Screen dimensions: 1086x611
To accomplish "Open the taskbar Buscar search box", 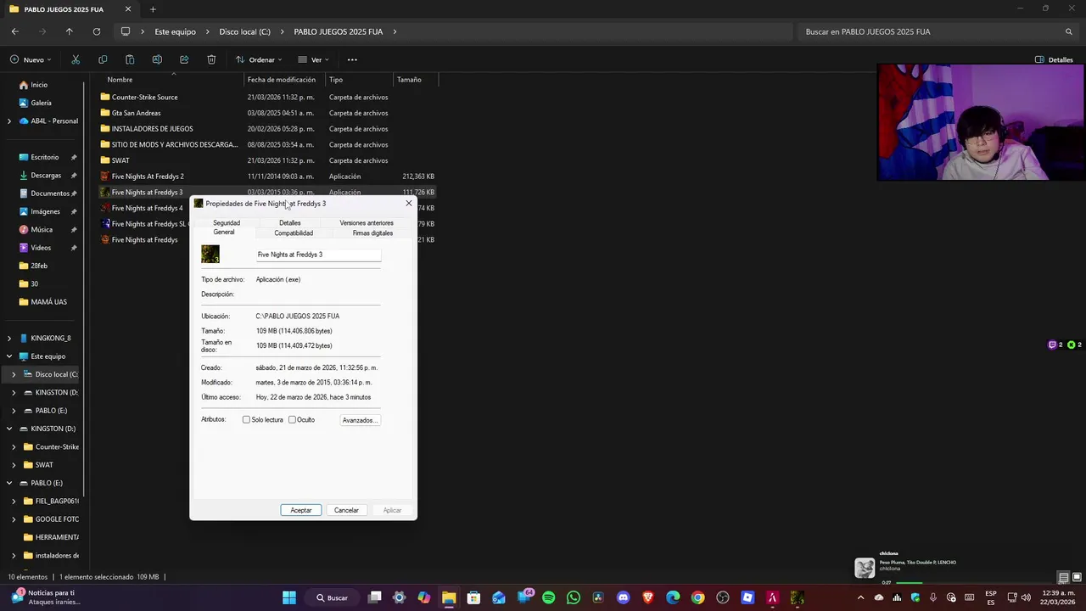I will (x=332, y=597).
